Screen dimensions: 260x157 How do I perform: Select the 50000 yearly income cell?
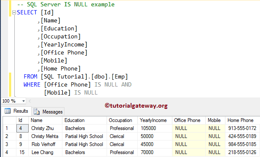point(155,136)
